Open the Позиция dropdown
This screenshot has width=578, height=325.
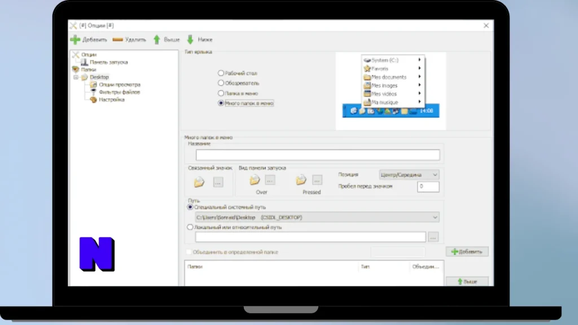[x=409, y=175]
